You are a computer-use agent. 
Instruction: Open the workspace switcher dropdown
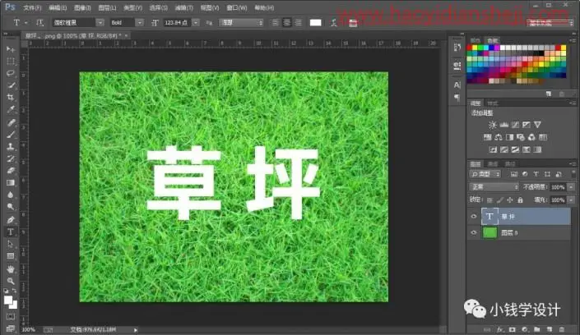tap(550, 23)
